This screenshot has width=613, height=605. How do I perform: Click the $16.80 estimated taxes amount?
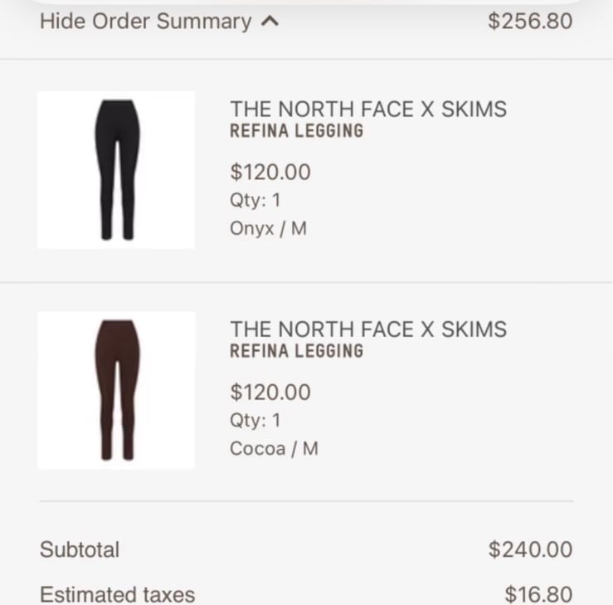coord(538,594)
